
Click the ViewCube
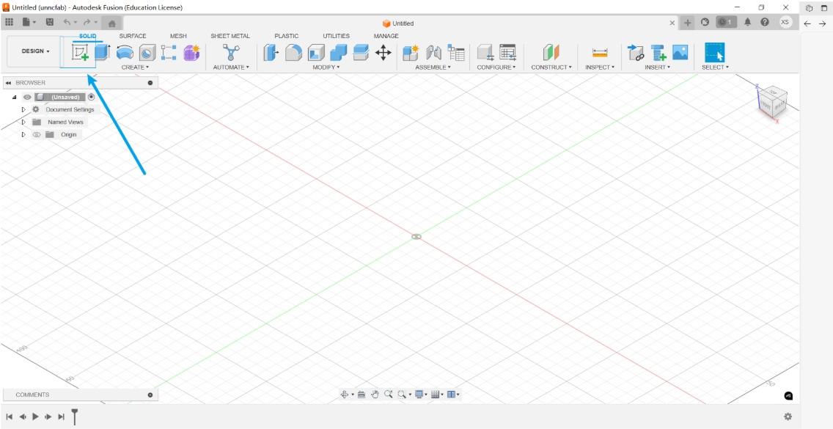tap(772, 100)
